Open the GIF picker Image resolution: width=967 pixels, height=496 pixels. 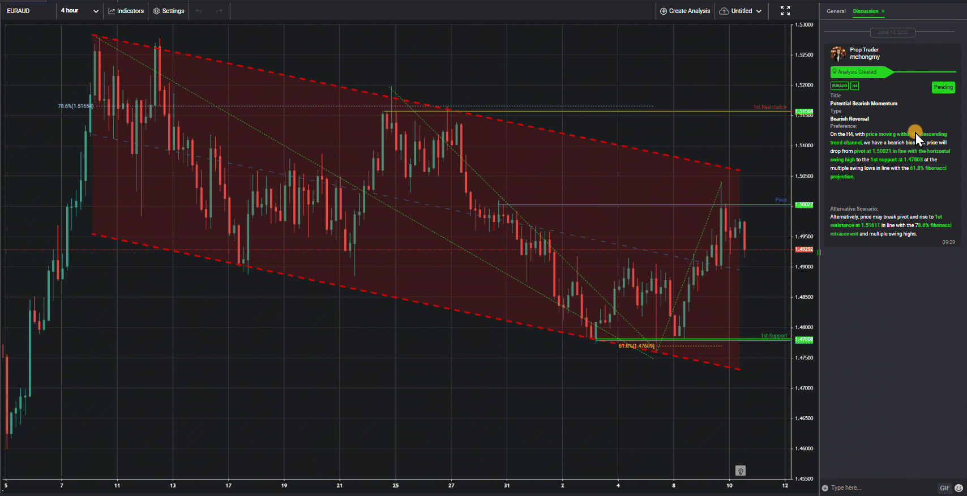coord(944,488)
